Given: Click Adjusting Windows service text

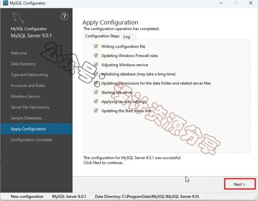Looking at the screenshot, I should [x=125, y=65].
